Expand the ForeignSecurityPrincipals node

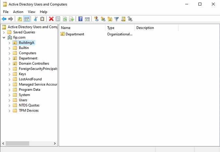tap(9, 69)
